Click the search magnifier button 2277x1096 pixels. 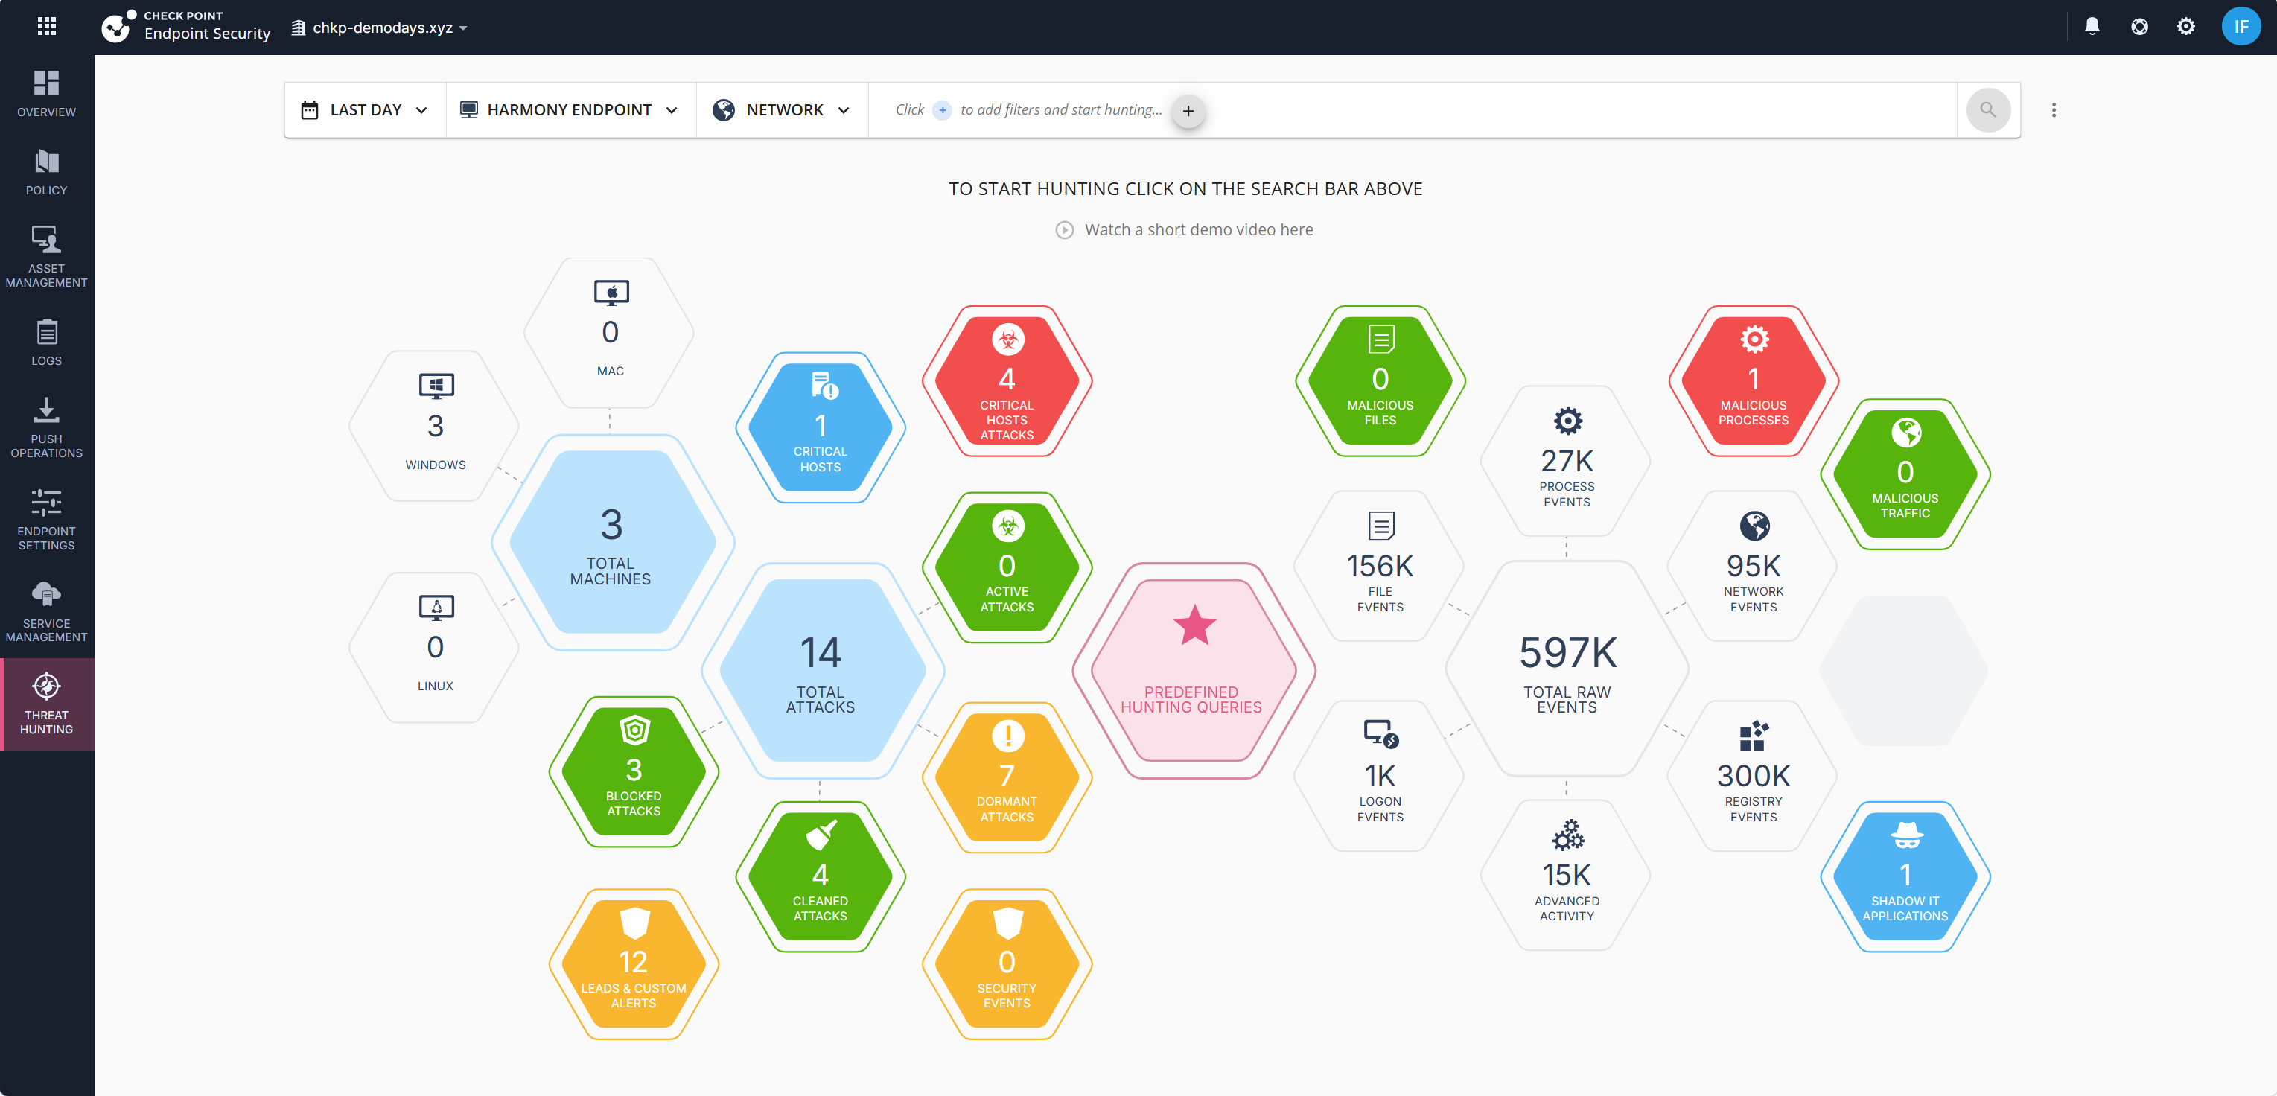click(x=1988, y=109)
